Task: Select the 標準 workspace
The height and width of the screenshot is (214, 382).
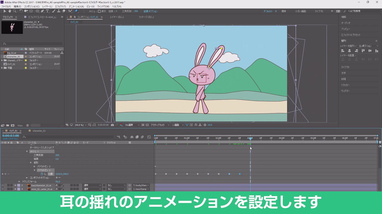Action: point(284,11)
